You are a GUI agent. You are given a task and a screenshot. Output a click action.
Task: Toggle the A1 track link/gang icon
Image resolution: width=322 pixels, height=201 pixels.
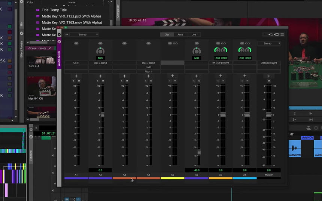point(76,43)
